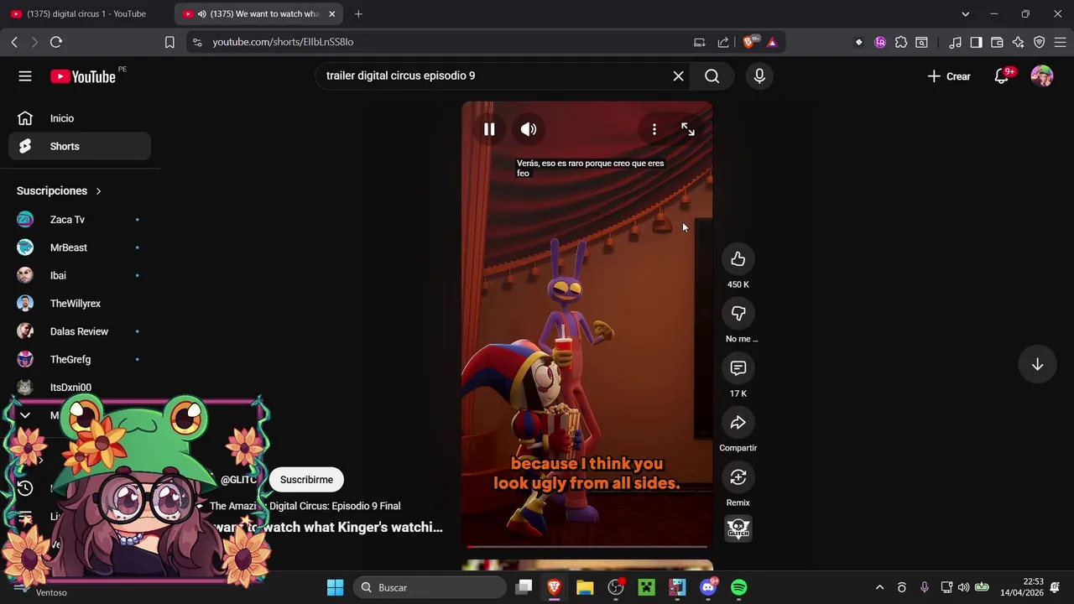The width and height of the screenshot is (1074, 604).
Task: Open the MrBeast channel
Action: pos(80,247)
